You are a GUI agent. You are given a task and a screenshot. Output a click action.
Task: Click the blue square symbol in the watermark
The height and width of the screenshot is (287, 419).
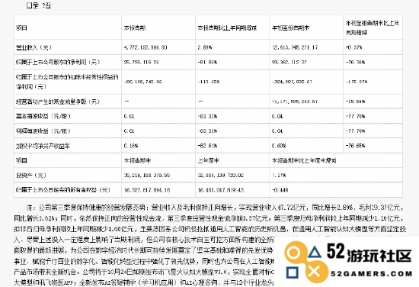[x=292, y=272]
